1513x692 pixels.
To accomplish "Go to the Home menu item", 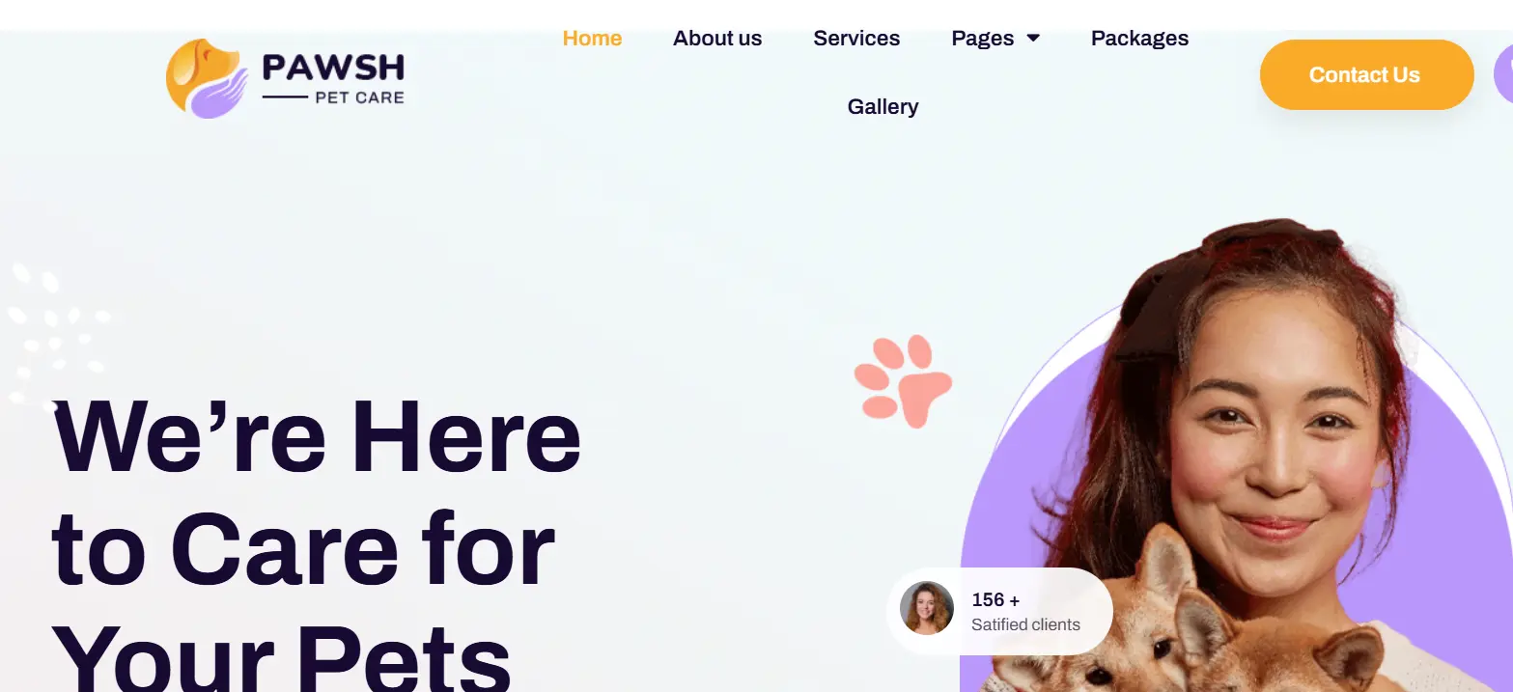I will [x=592, y=39].
